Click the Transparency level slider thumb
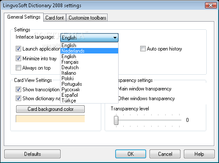Screen dimensions: 219x163 (x=116, y=120)
